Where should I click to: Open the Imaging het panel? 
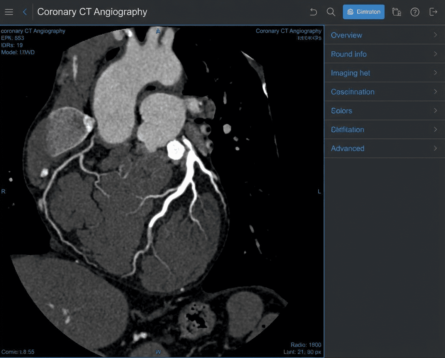[384, 73]
